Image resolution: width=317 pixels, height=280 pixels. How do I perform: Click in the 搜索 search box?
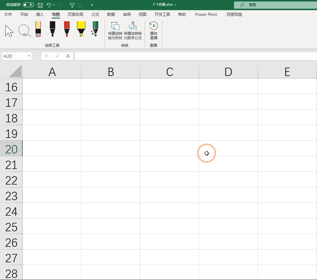(x=275, y=5)
